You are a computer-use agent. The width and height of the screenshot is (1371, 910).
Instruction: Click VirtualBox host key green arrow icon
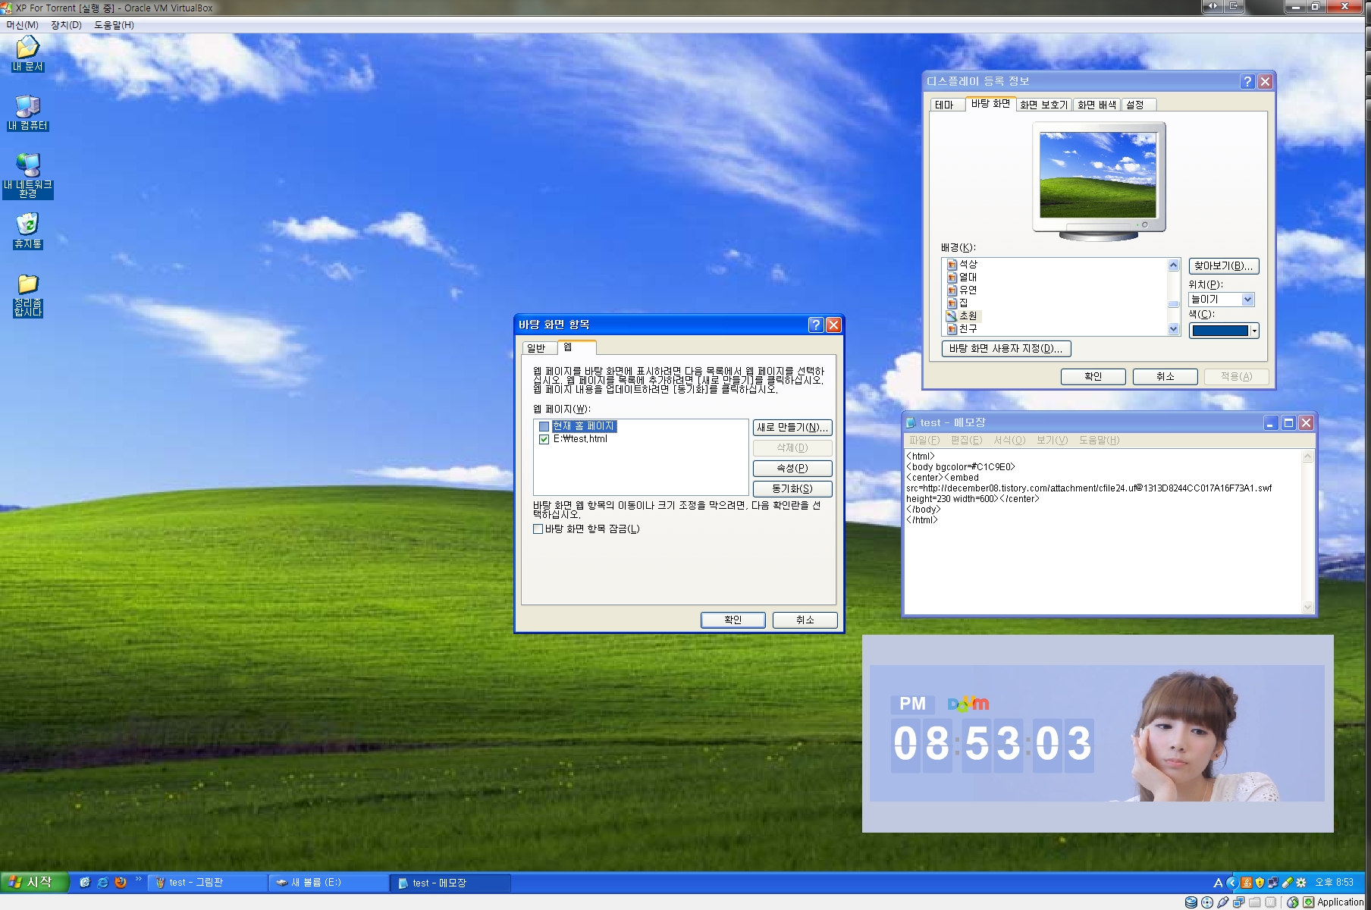pyautogui.click(x=1310, y=902)
